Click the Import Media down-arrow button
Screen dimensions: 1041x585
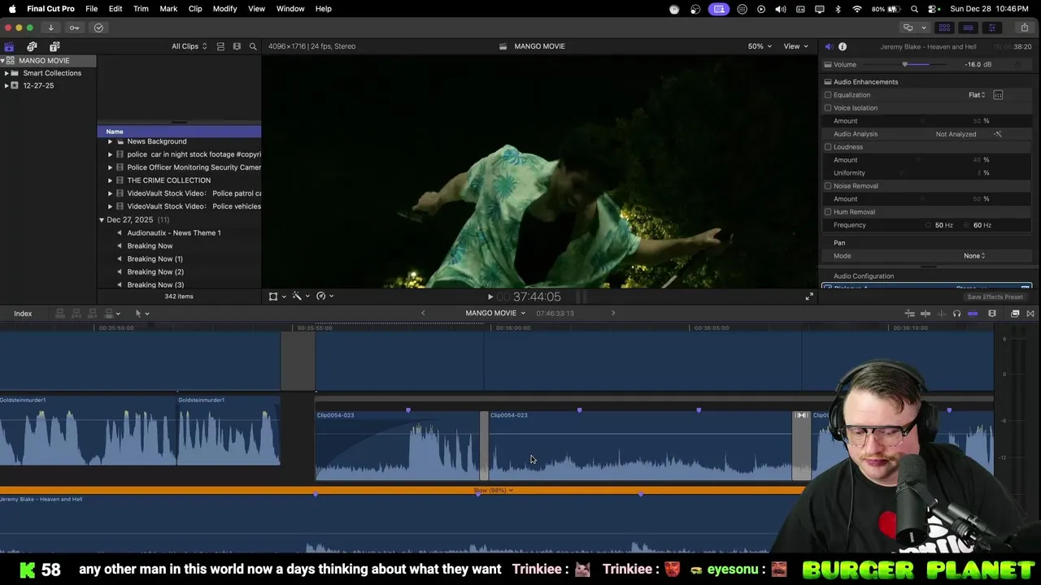(50, 28)
